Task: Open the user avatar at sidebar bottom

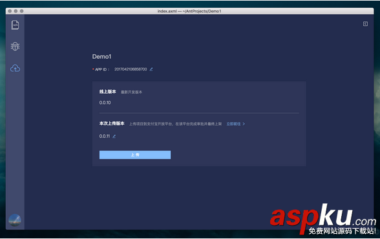Action: [15, 220]
